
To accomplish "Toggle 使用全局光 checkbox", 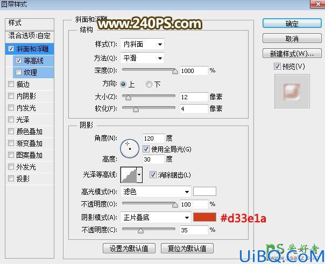I will pos(146,149).
